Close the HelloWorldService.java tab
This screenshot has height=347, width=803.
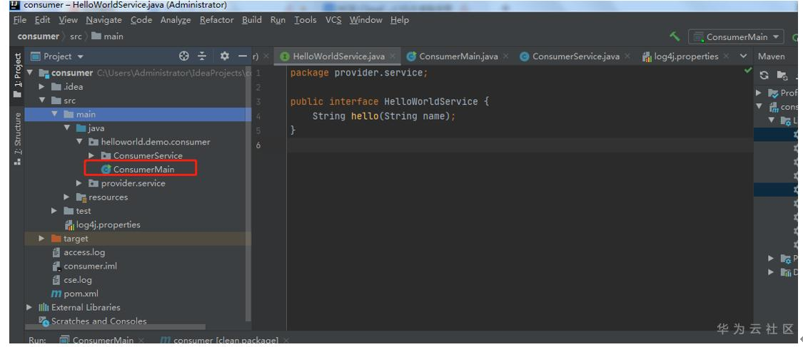393,56
